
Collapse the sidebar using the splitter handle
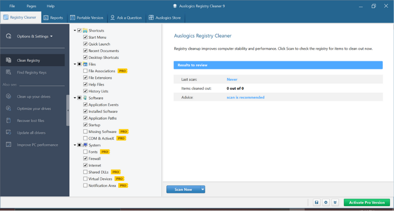pyautogui.click(x=68, y=110)
